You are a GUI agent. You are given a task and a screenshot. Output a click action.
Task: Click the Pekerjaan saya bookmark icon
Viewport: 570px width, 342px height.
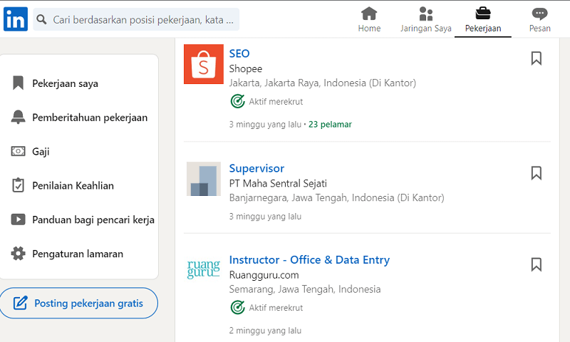click(19, 83)
